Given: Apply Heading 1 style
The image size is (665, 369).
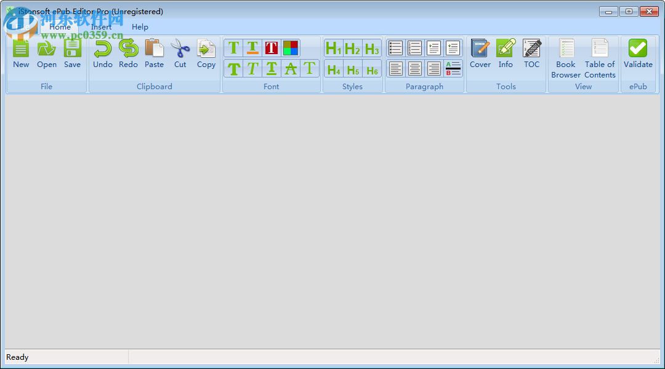Looking at the screenshot, I should tap(333, 47).
